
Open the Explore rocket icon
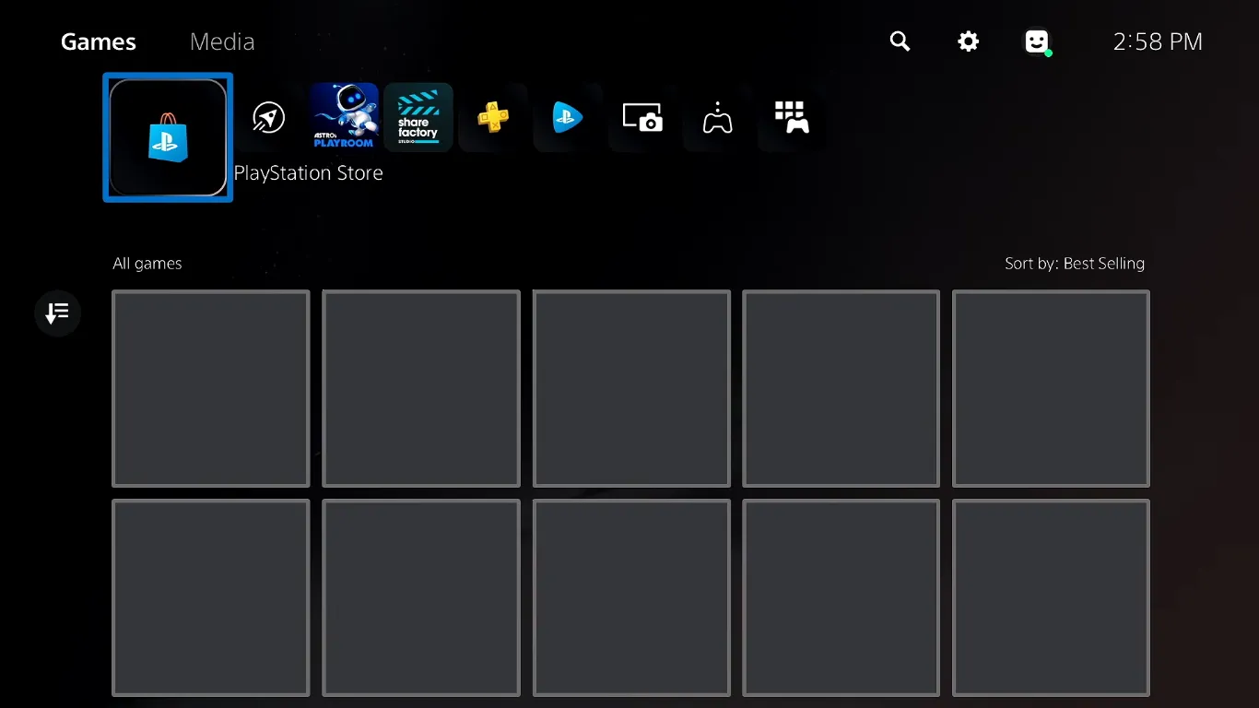pos(268,117)
